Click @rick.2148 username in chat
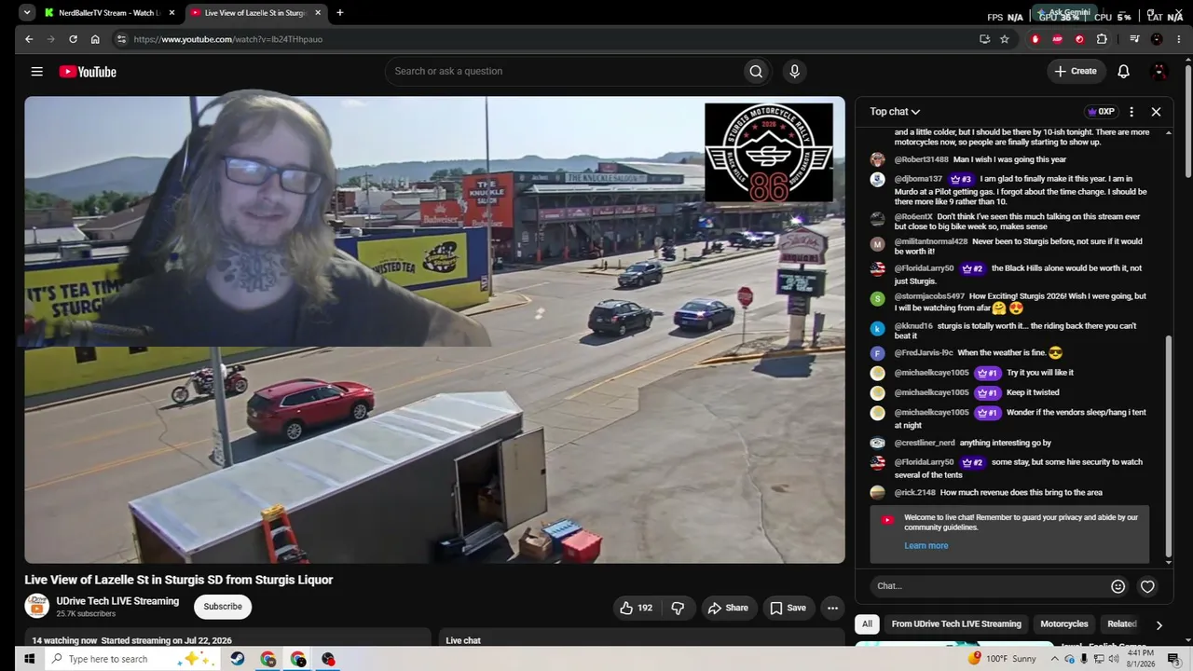 [914, 493]
